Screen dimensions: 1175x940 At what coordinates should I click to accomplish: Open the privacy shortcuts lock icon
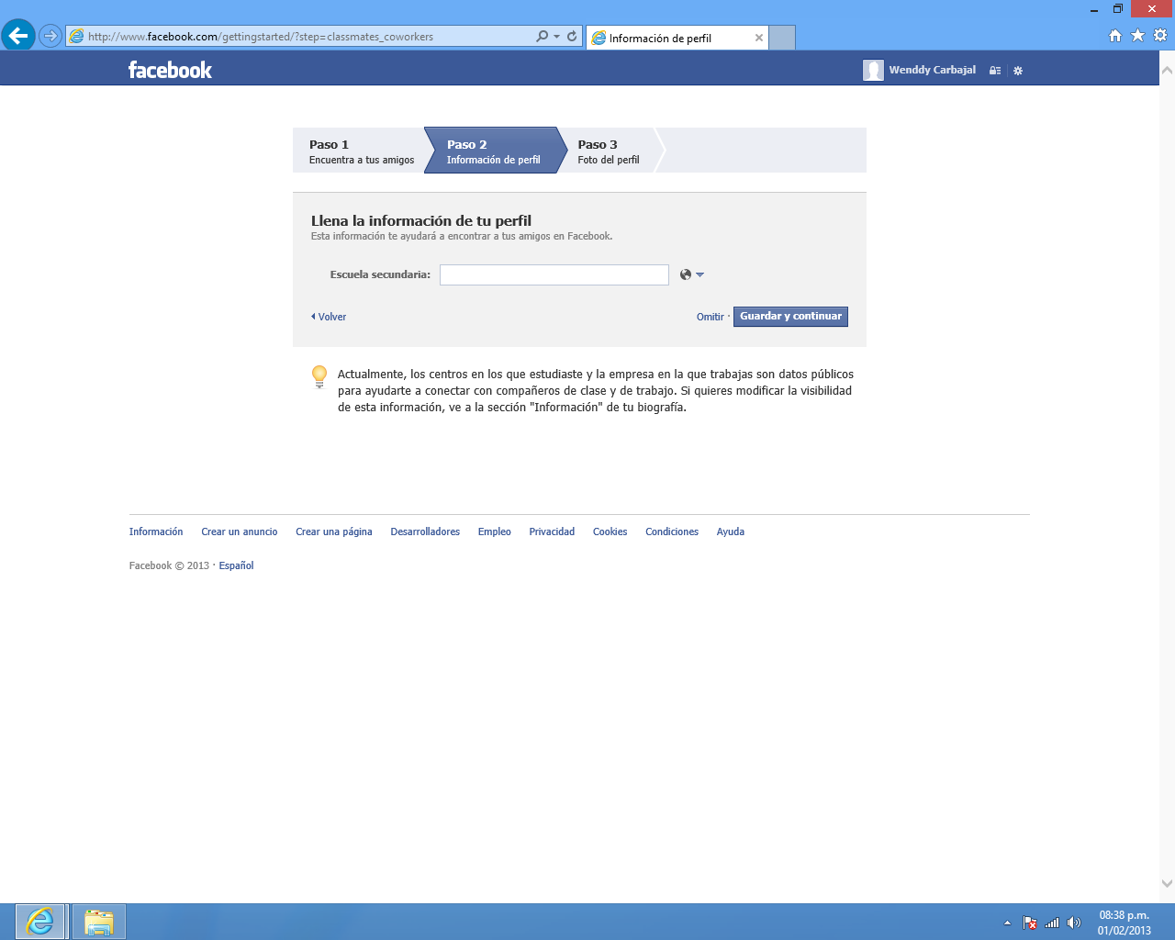click(x=994, y=70)
